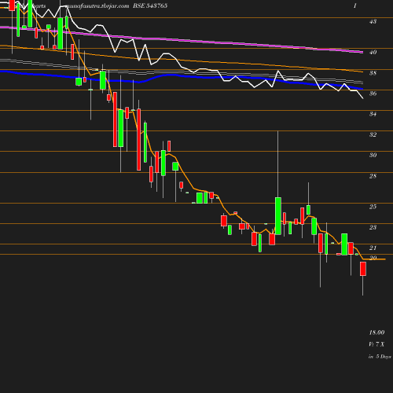
Task: Click the 25 price axis label
Action: [x=373, y=207]
